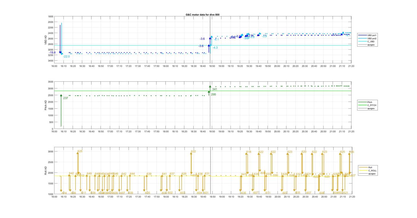Click the '644' roll label near 17:20
The height and width of the screenshot is (218, 417).
pos(132,174)
